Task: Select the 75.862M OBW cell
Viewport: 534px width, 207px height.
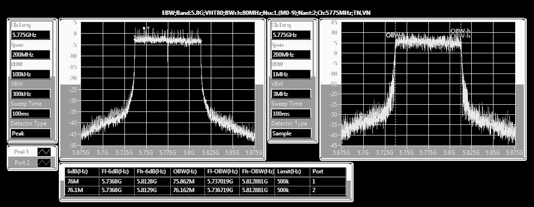Action: click(x=188, y=182)
